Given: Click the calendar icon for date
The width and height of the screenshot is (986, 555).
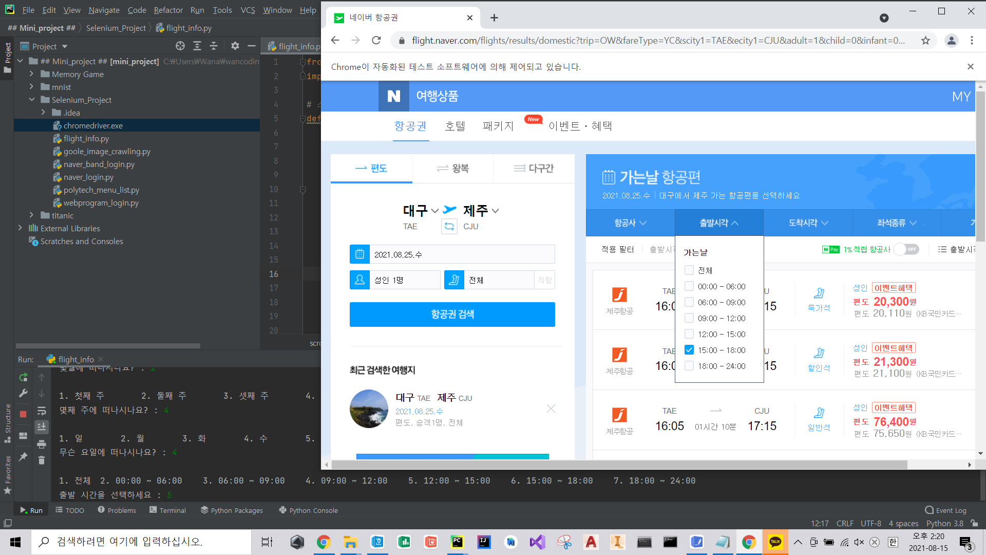Looking at the screenshot, I should coord(359,254).
